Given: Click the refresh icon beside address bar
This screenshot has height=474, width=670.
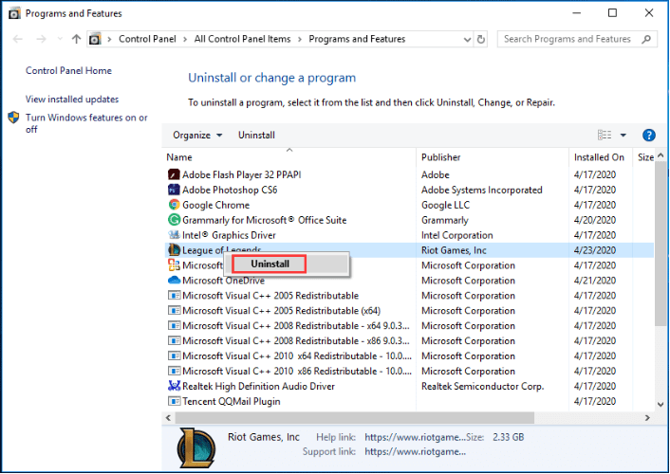Looking at the screenshot, I should point(481,39).
